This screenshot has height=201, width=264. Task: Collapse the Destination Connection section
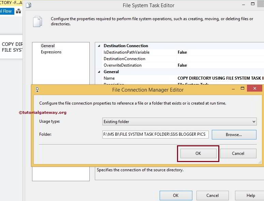(x=99, y=46)
